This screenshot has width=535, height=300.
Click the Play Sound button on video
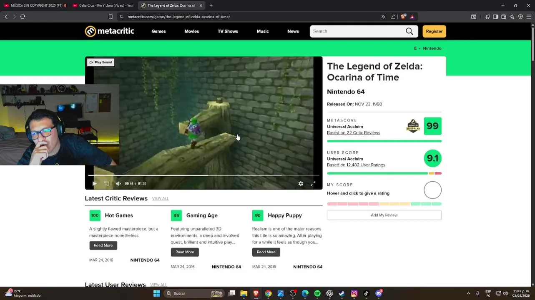[x=100, y=62]
